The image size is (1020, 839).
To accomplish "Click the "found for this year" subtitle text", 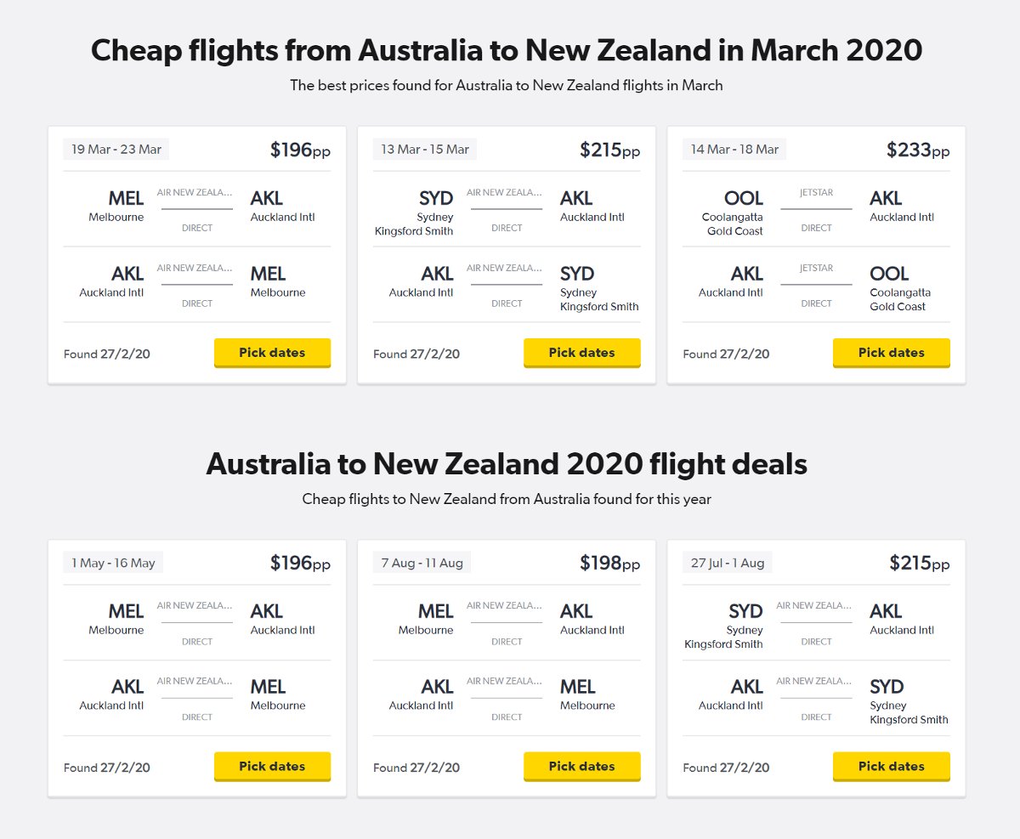I will (507, 499).
